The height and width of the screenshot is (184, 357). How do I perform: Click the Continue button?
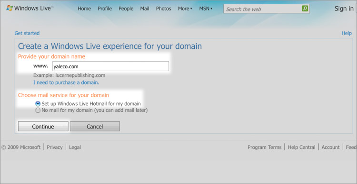tap(43, 126)
